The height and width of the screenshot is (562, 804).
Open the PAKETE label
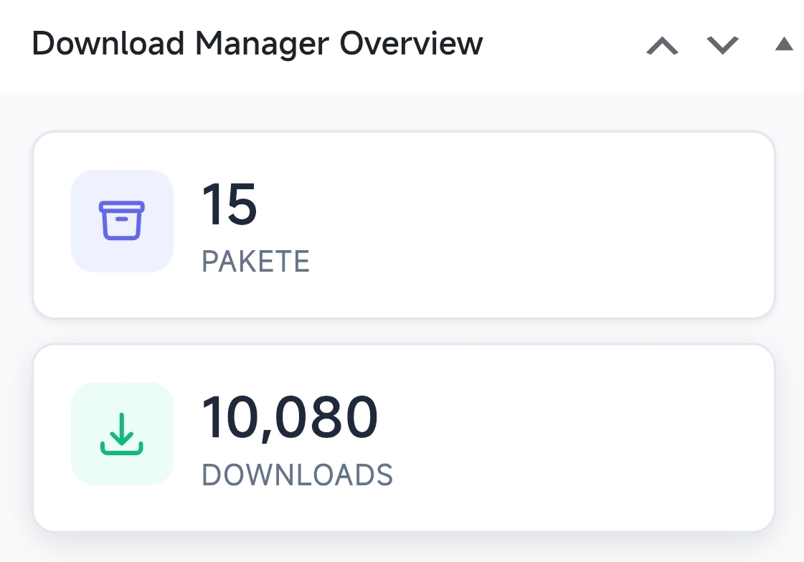click(255, 261)
